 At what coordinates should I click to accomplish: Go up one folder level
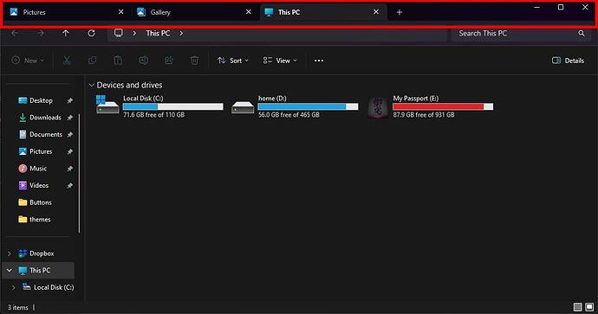click(x=66, y=33)
